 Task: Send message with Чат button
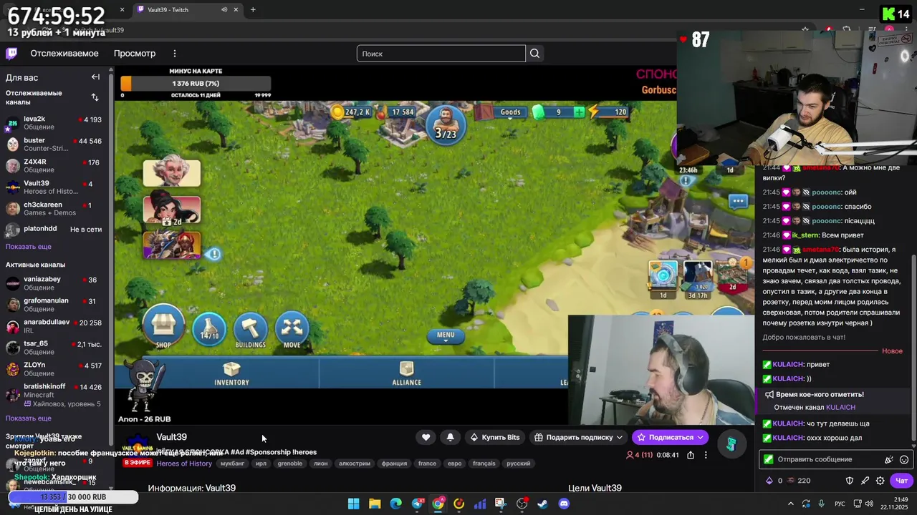tap(902, 481)
